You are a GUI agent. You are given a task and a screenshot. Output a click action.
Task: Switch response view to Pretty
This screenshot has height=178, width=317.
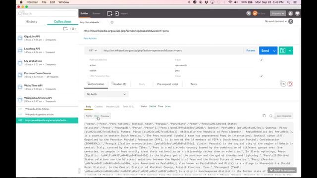(x=89, y=116)
